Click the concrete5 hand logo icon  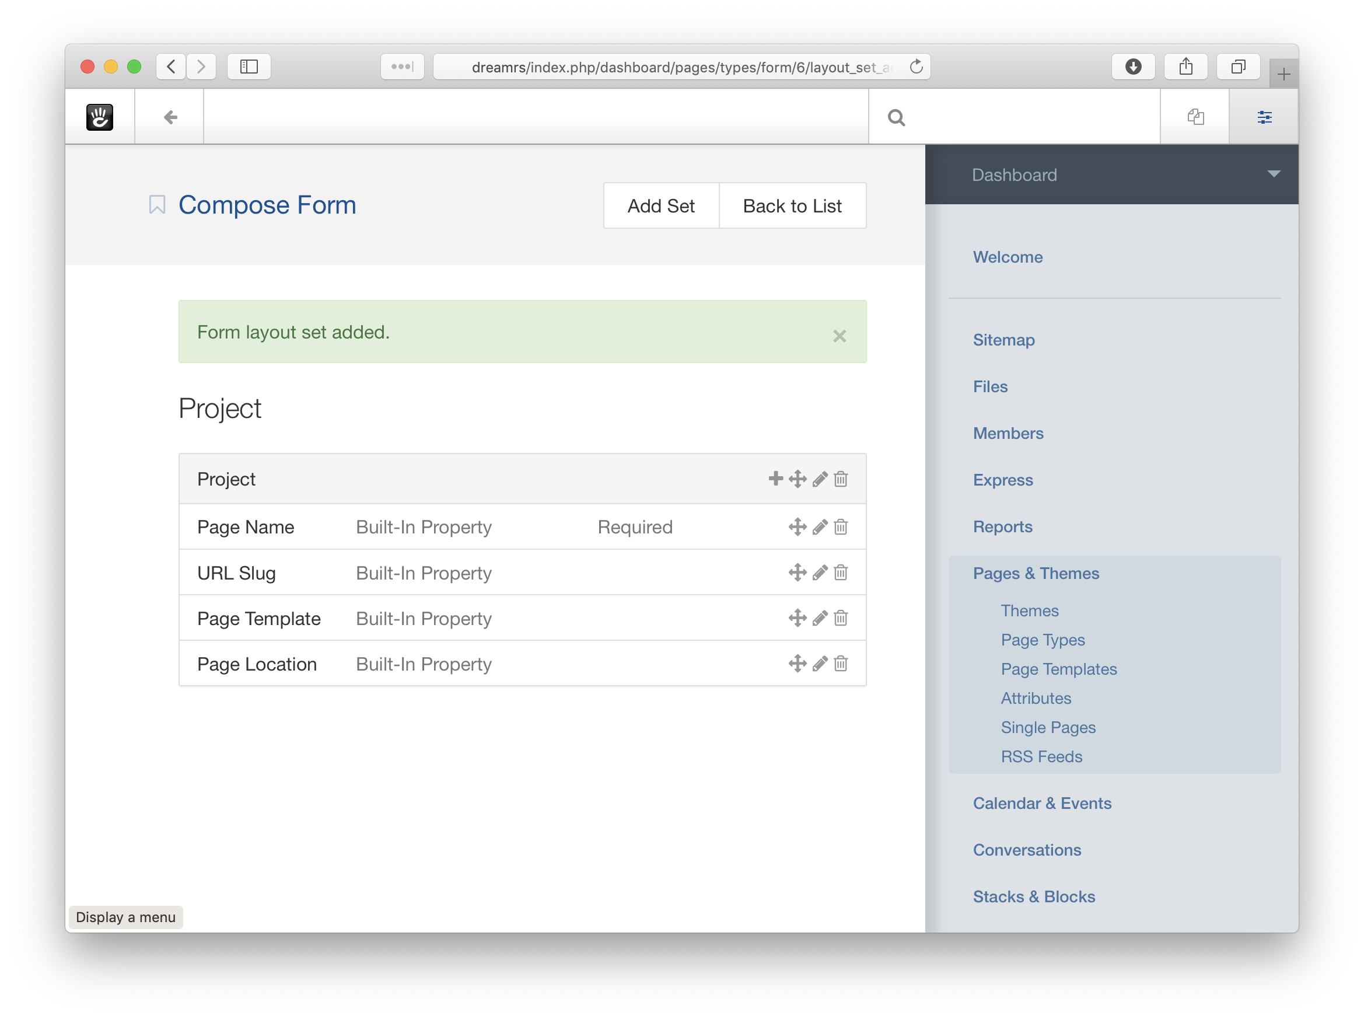(100, 117)
